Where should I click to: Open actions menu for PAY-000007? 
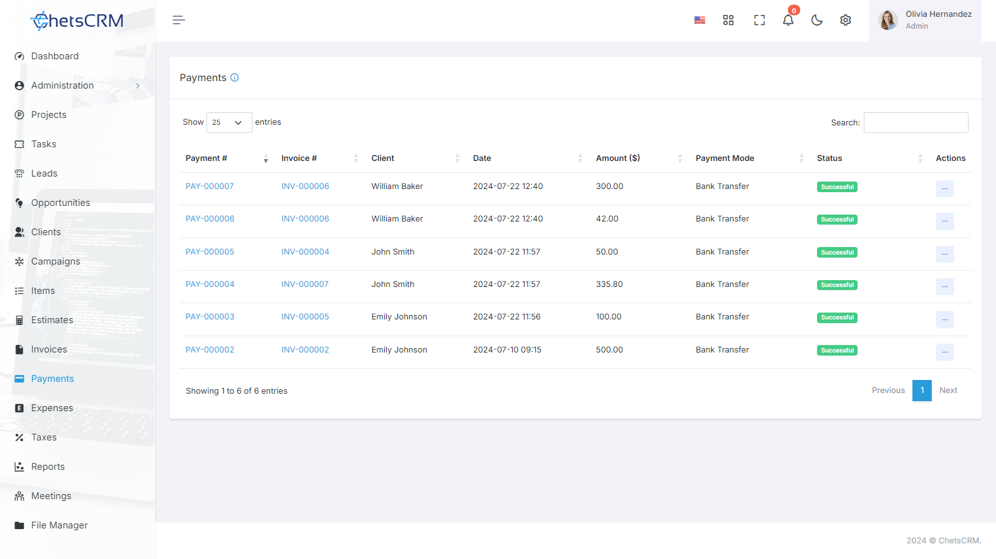tap(945, 188)
